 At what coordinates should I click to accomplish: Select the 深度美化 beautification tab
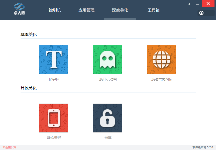[120, 10]
